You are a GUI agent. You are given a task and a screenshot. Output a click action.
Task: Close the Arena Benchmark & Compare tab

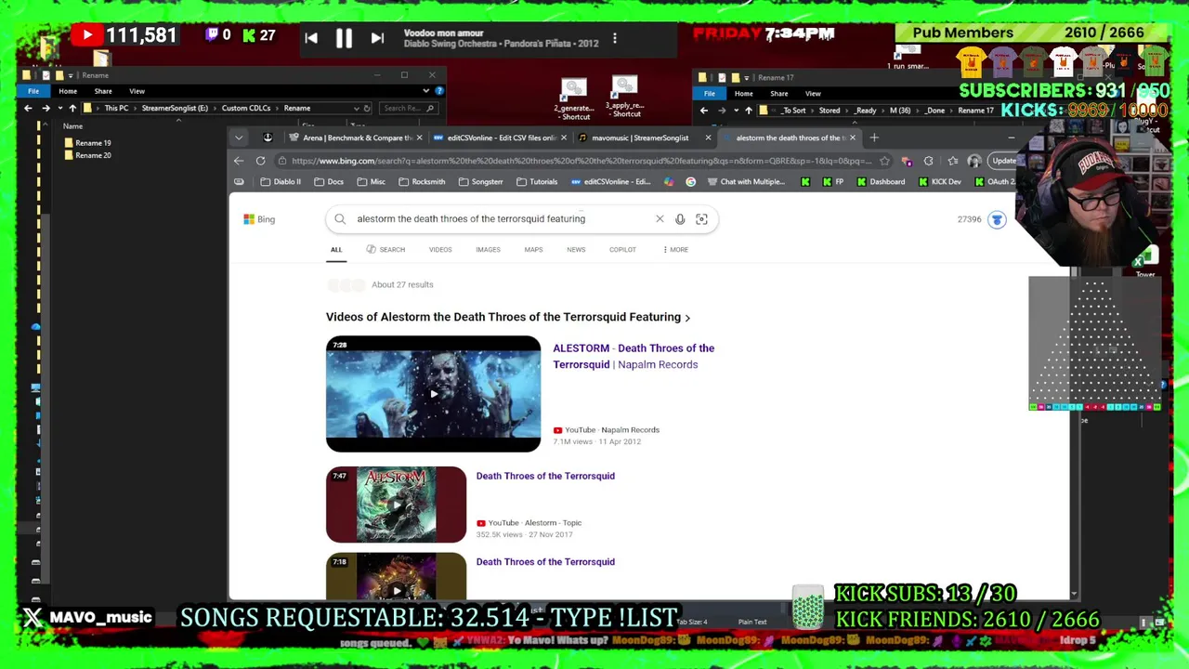click(419, 138)
